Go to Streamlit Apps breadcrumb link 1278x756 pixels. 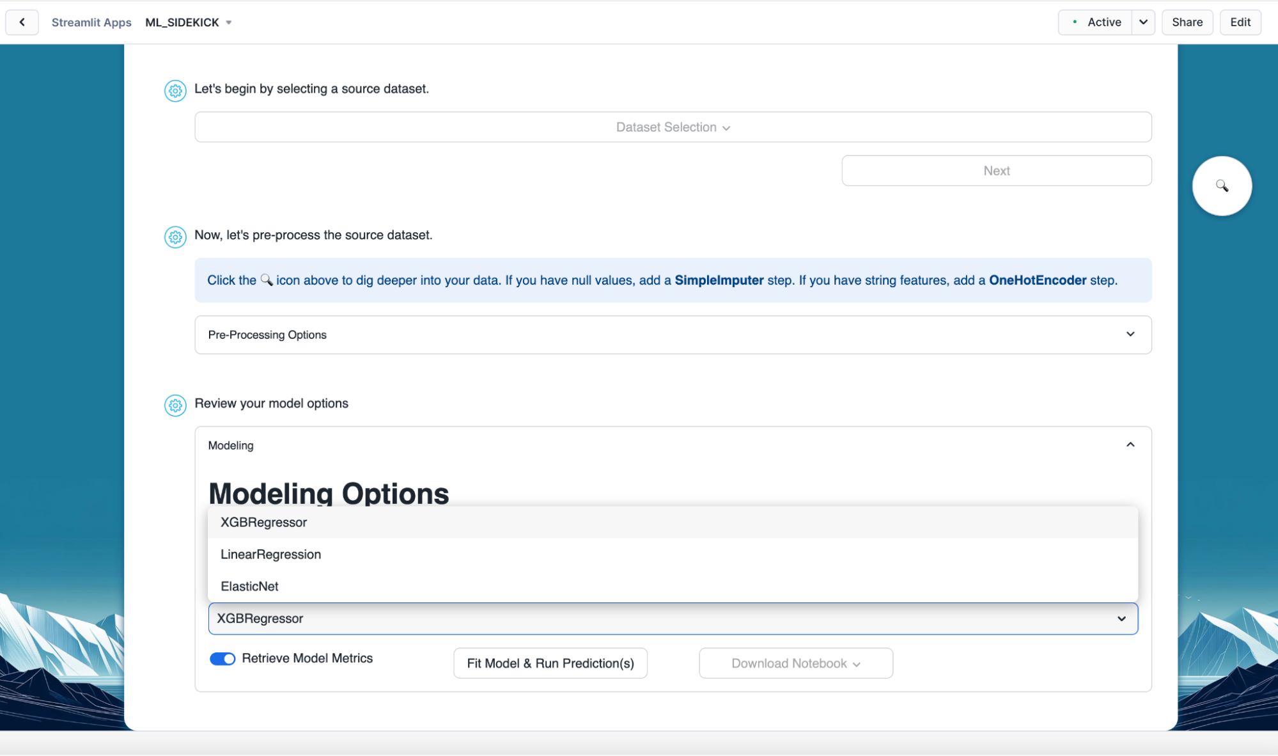[91, 22]
